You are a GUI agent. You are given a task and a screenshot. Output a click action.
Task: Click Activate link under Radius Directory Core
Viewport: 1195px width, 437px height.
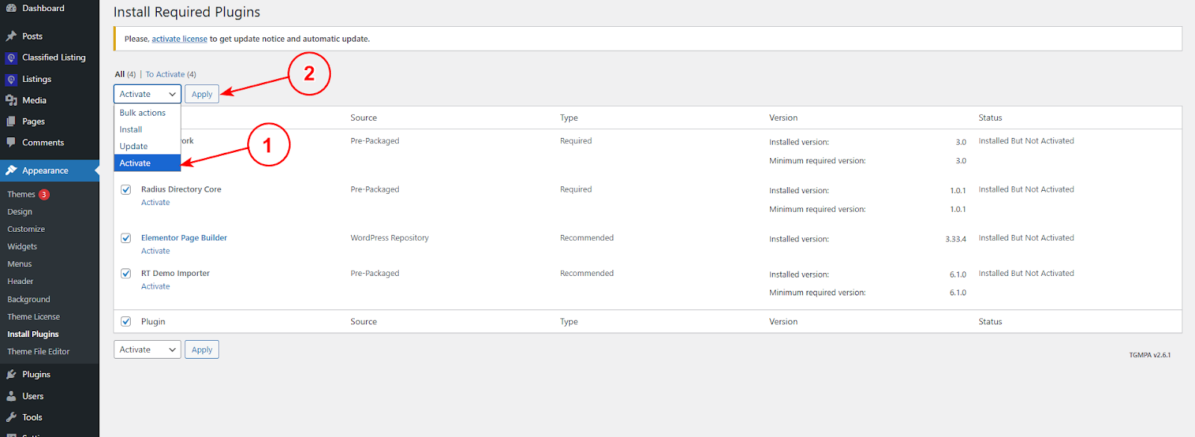155,203
